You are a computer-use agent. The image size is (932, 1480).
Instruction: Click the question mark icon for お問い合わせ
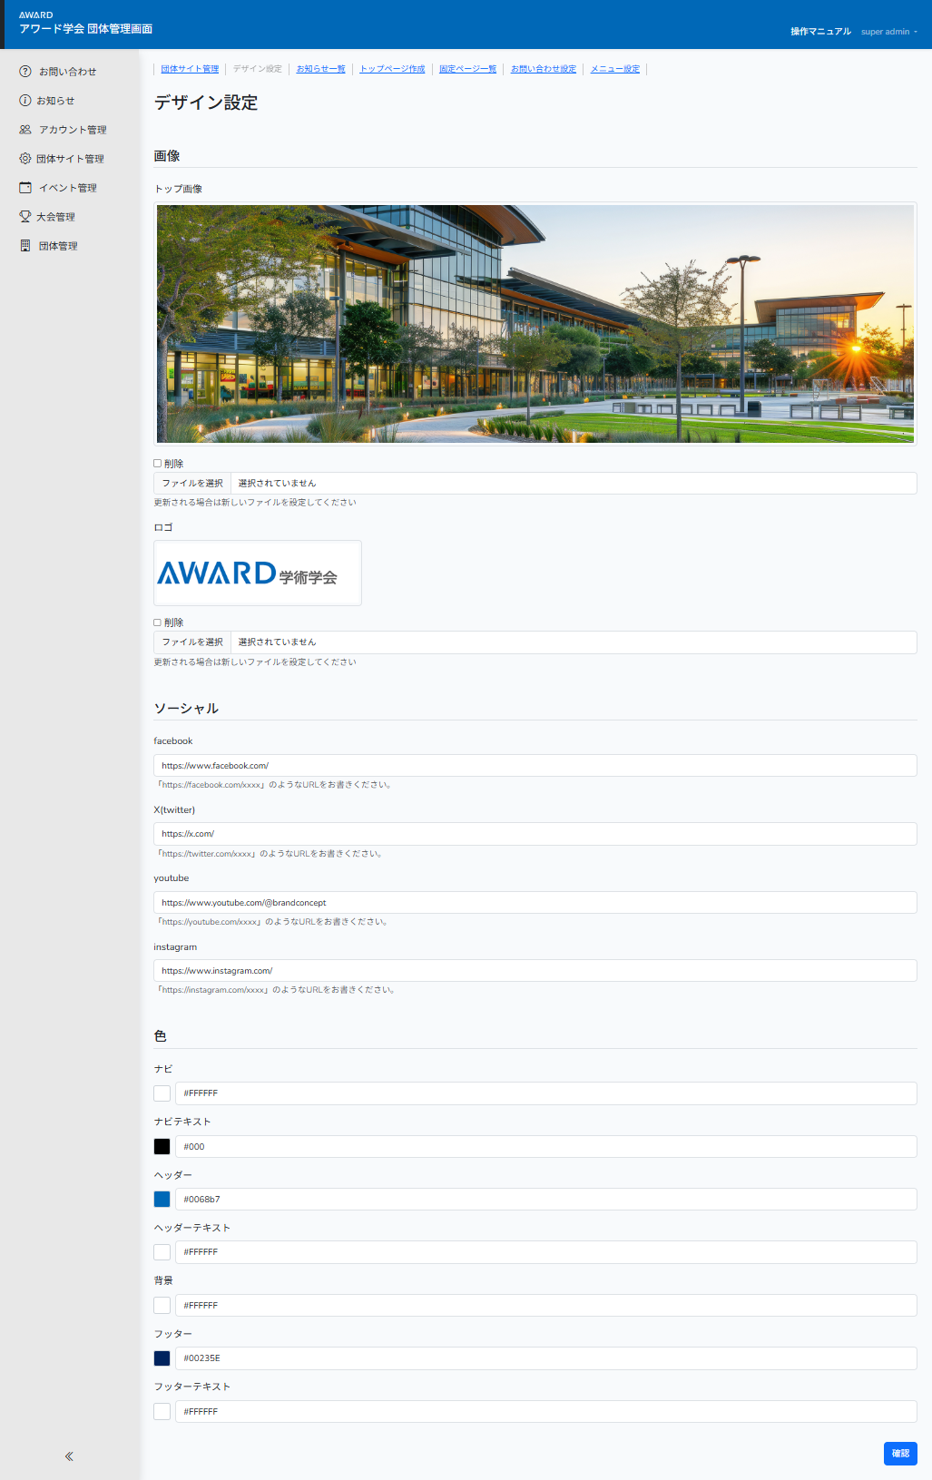25,72
